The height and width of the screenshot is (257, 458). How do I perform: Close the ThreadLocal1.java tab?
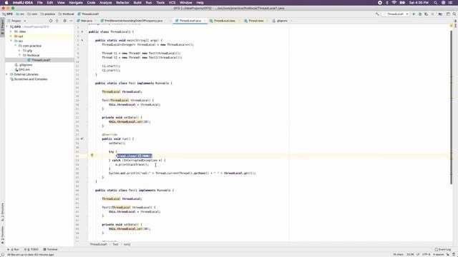tap(205, 21)
